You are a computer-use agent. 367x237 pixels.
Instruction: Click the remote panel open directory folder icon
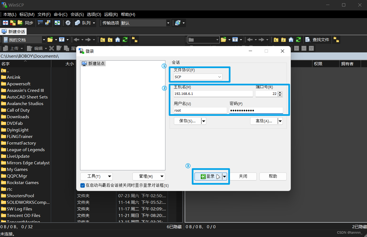tap(224, 40)
